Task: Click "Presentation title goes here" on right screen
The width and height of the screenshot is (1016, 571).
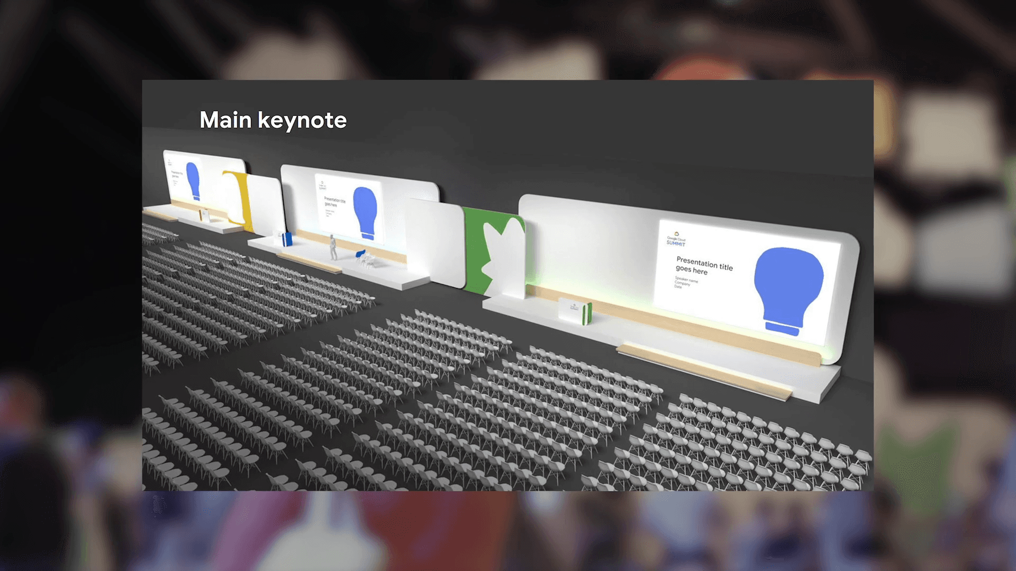Action: [x=703, y=265]
